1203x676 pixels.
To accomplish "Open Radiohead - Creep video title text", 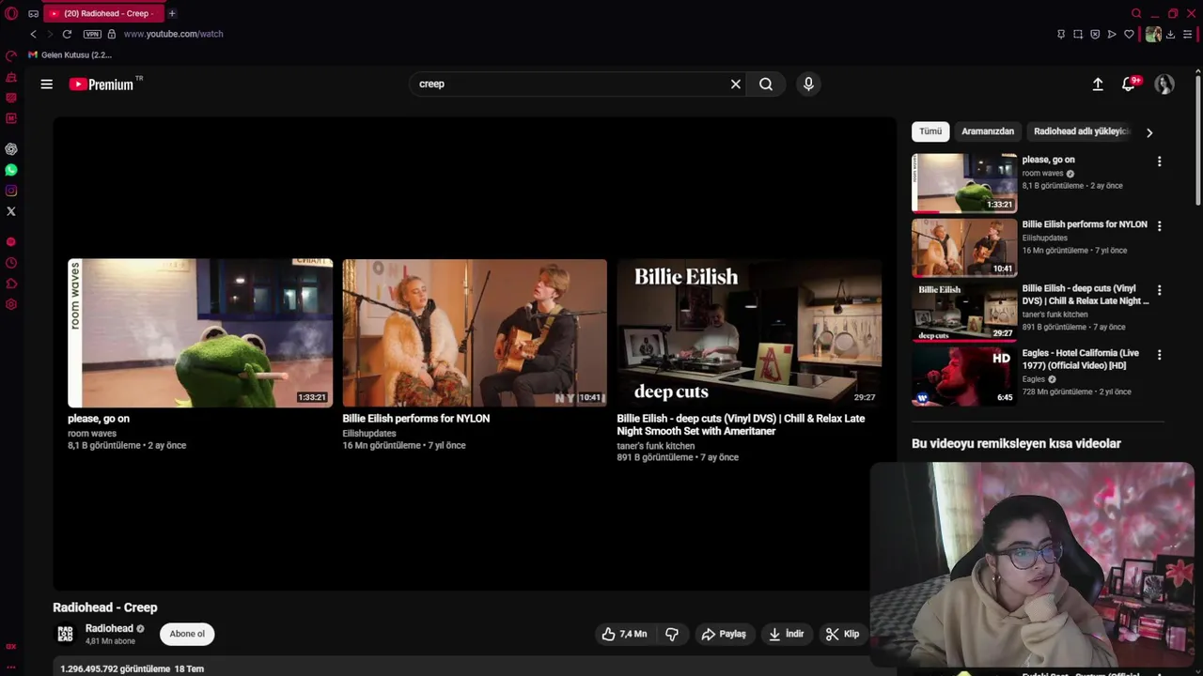I will [x=105, y=607].
